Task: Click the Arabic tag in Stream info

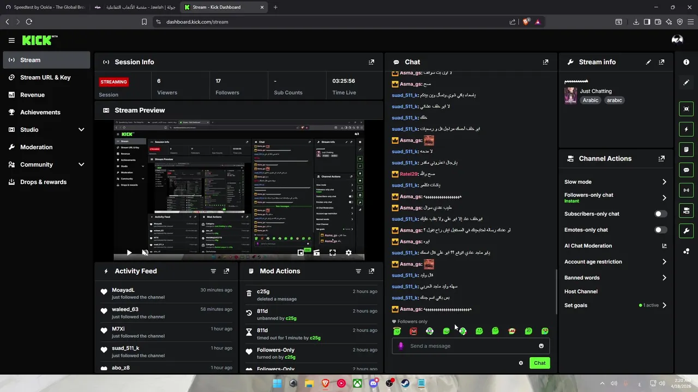Action: (591, 100)
